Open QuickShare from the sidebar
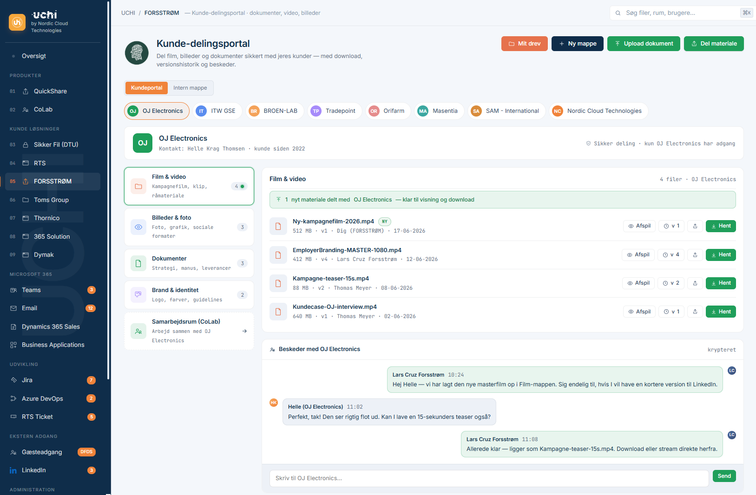756x495 pixels. 53,91
